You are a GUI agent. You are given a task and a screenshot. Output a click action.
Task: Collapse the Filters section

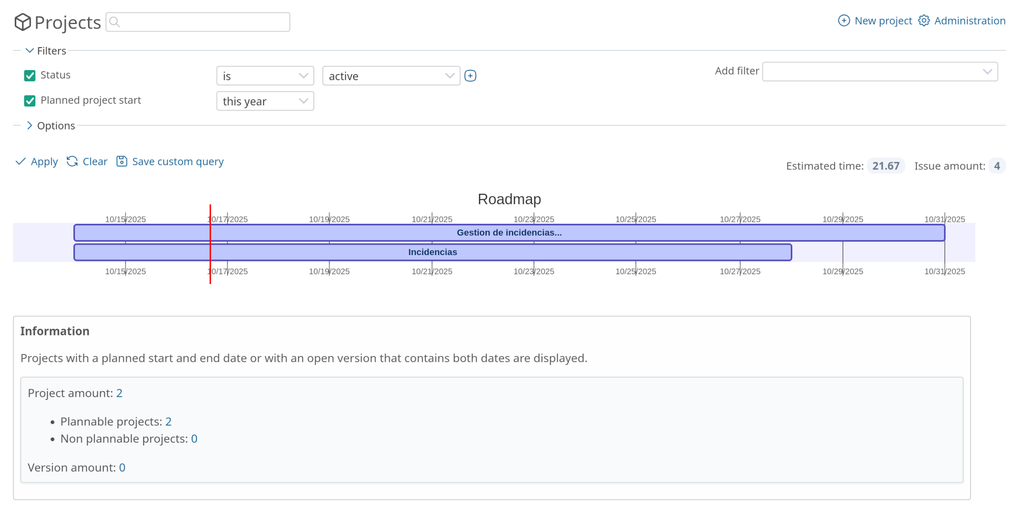point(30,51)
